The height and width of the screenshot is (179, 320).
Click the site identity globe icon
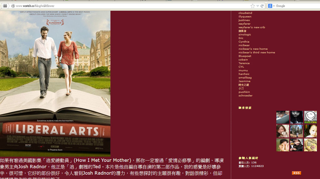coord(13,6)
